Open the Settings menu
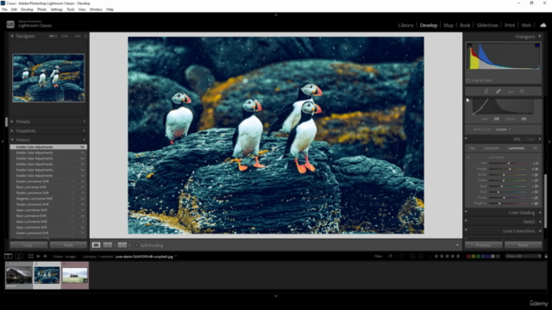The width and height of the screenshot is (552, 310). [56, 9]
